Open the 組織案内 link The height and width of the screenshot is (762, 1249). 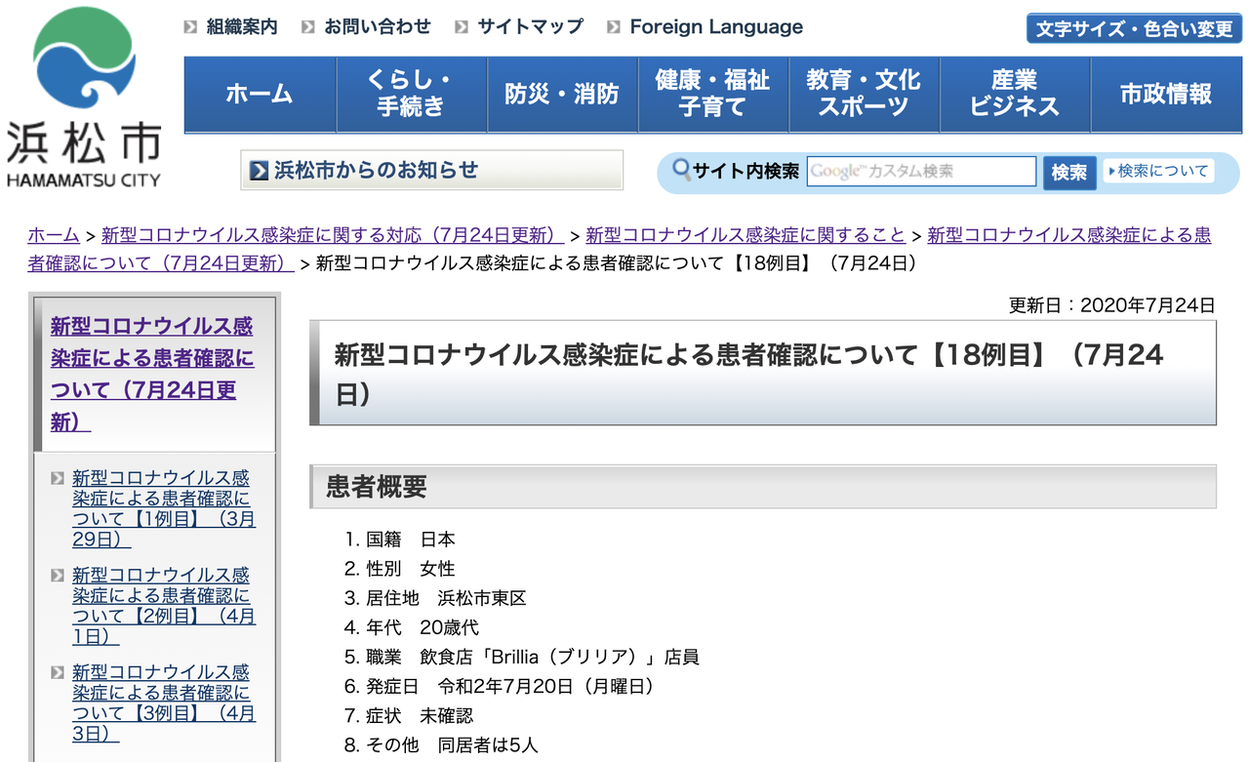[242, 27]
